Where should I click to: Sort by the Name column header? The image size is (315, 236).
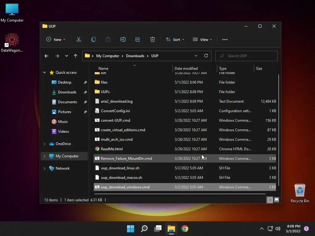(x=133, y=69)
